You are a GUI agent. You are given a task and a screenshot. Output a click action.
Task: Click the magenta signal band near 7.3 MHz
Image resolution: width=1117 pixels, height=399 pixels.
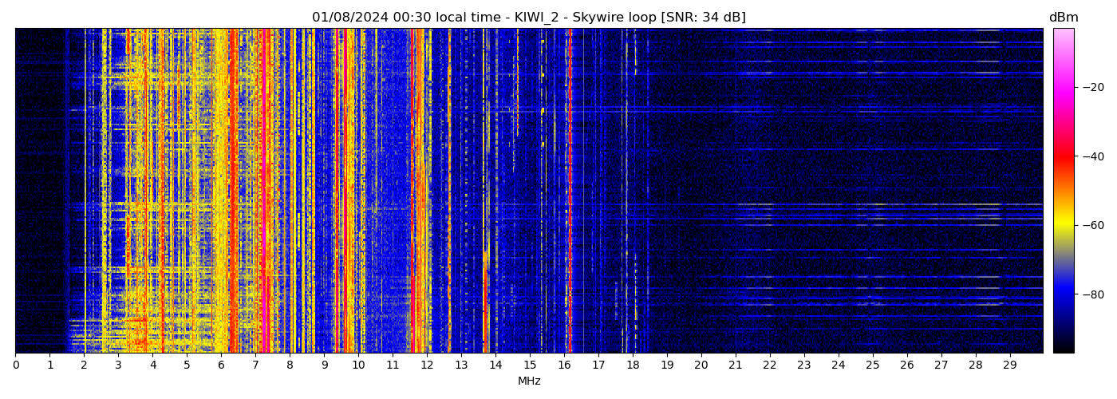266,192
